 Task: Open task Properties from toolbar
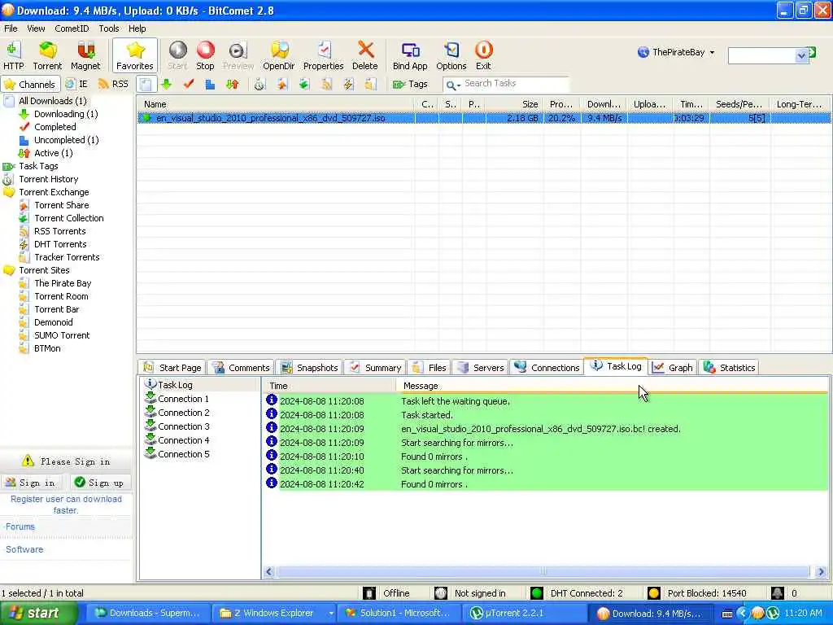click(324, 55)
